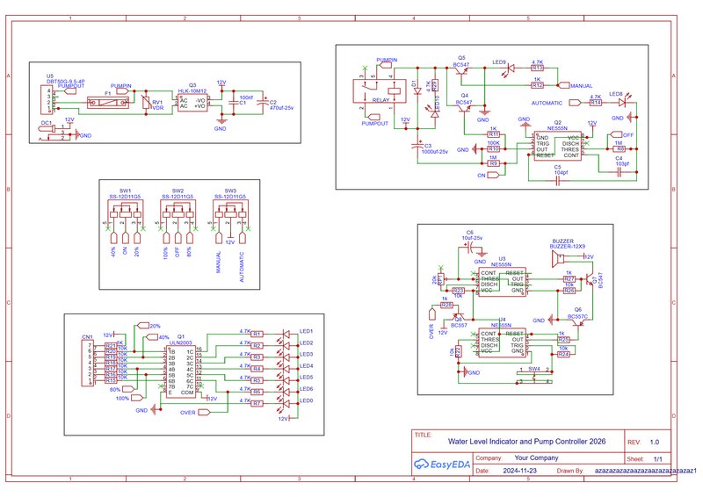Select the U5 DBT50G terminal connector
The image size is (703, 497).
[47, 98]
